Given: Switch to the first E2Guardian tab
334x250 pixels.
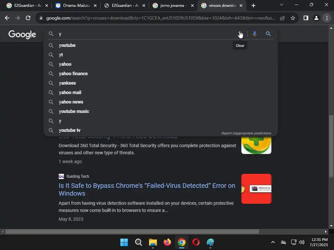Looking at the screenshot, I should click(x=24, y=6).
